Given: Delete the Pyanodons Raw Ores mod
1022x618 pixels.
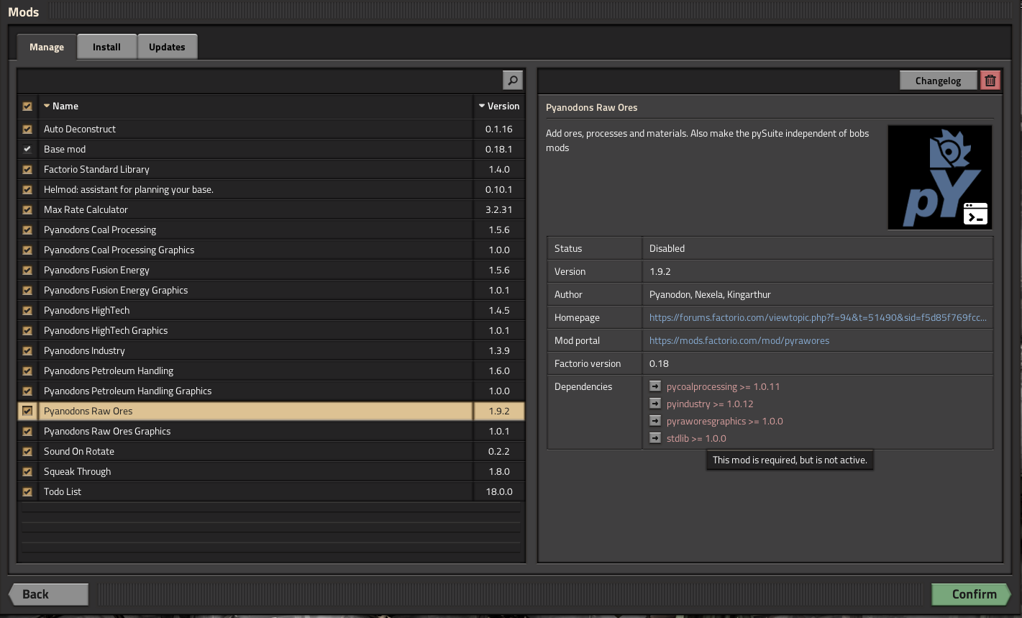Looking at the screenshot, I should pyautogui.click(x=990, y=81).
